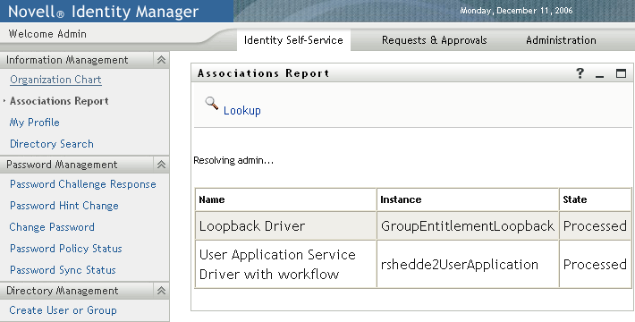Click the Lookup magnifying glass icon
Viewport: 635px width, 322px height.
point(211,103)
